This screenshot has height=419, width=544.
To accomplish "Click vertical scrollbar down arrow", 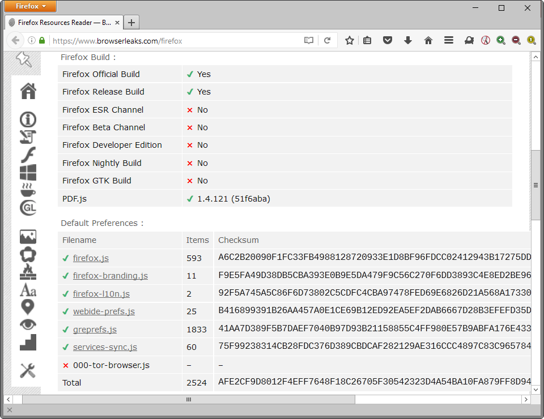I will coord(535,390).
